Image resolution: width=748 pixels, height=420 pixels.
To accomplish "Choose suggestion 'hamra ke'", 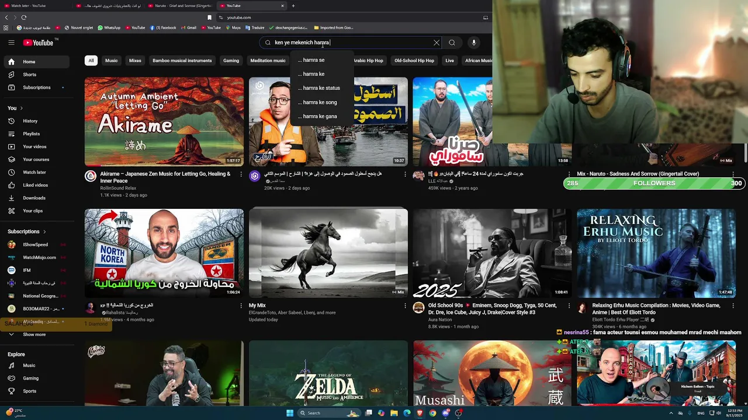I will (321, 74).
